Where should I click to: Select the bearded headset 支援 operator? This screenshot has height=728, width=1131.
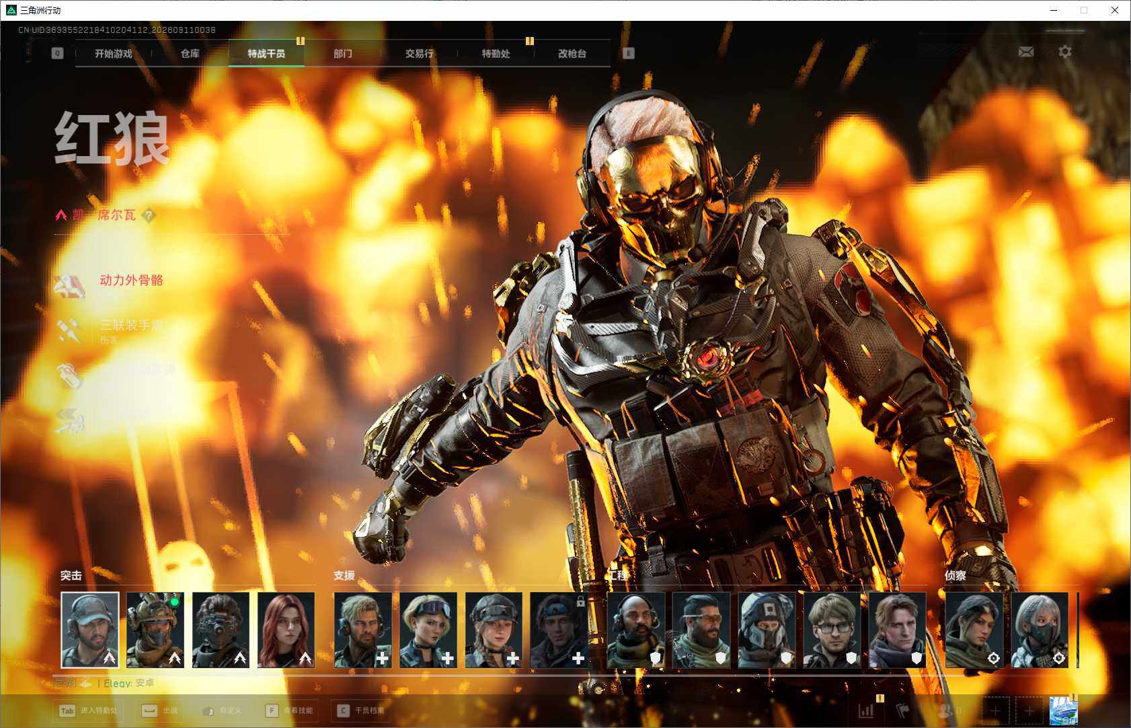click(x=363, y=630)
